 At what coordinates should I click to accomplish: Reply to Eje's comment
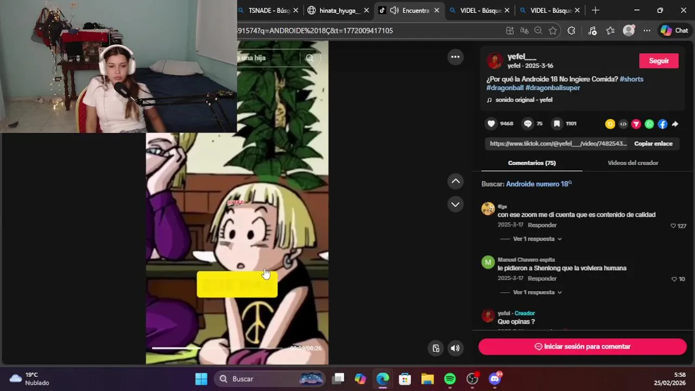pyautogui.click(x=542, y=225)
